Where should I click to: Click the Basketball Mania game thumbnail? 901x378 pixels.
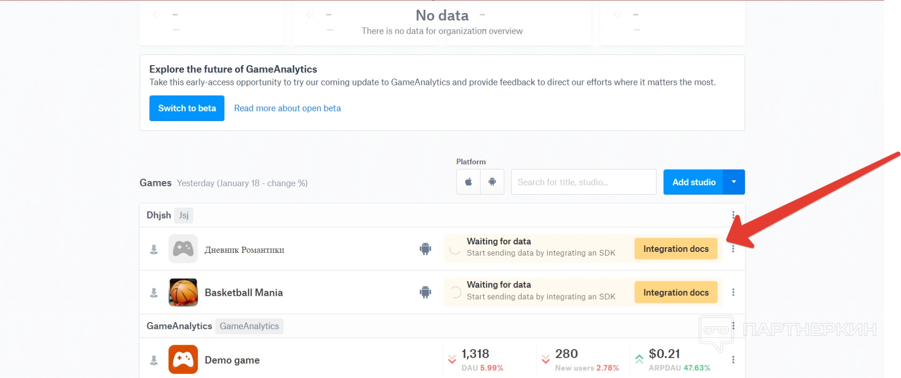point(183,293)
